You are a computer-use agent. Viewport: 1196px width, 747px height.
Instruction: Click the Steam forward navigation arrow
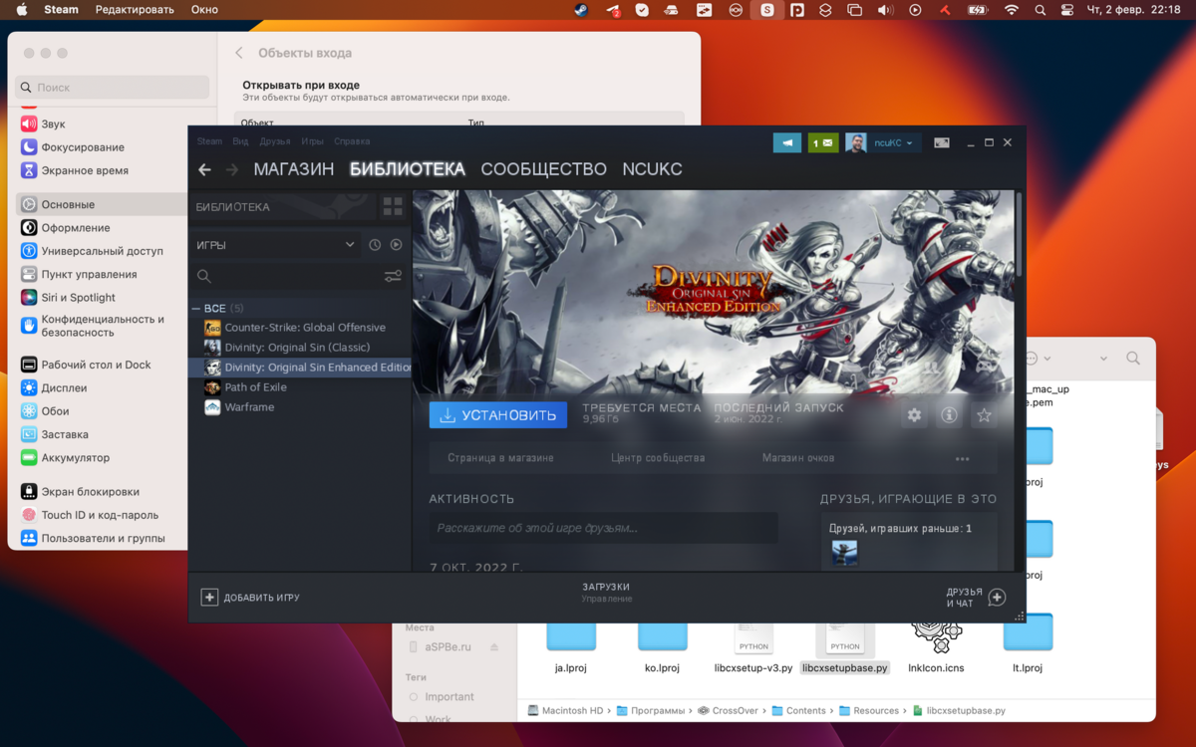tap(232, 170)
